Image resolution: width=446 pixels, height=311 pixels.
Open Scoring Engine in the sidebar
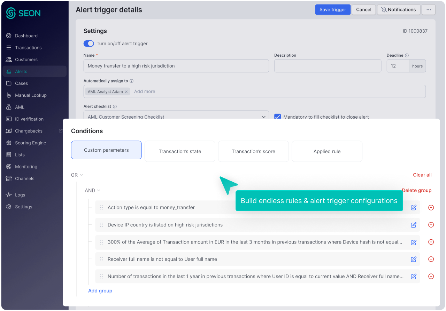[x=30, y=143]
